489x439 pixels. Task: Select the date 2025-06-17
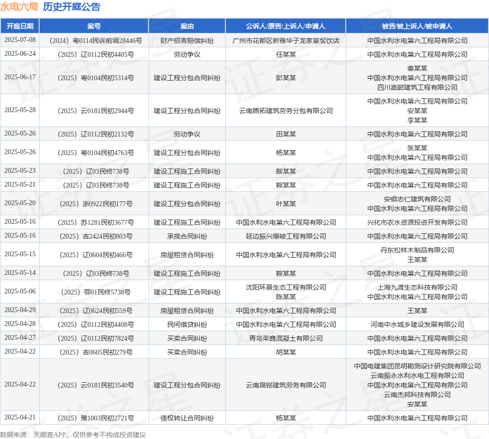(x=20, y=77)
